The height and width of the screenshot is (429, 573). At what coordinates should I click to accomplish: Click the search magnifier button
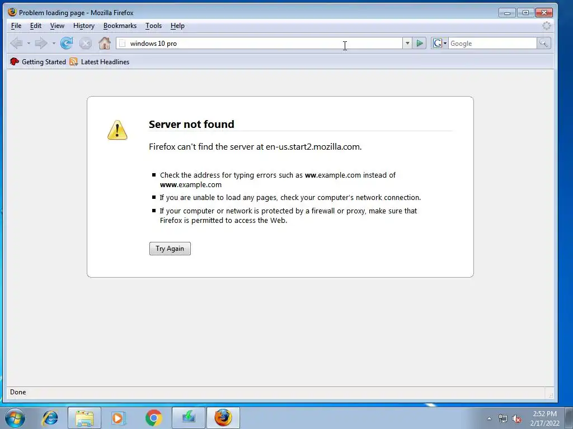click(543, 44)
